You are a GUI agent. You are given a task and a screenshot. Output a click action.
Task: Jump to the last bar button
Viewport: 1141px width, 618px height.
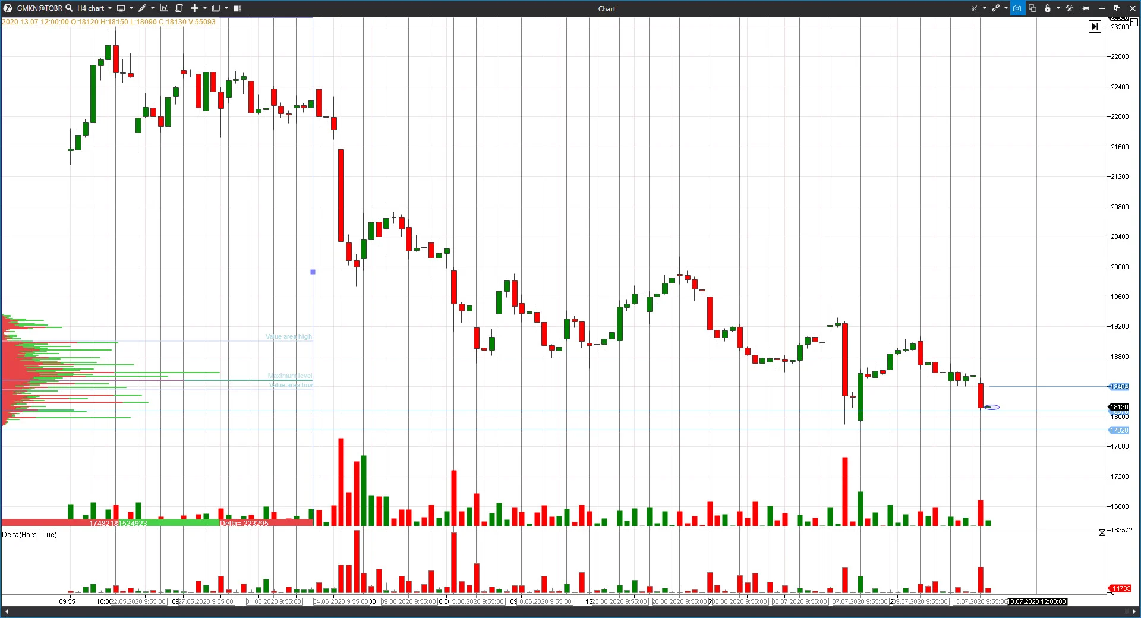pyautogui.click(x=1095, y=26)
